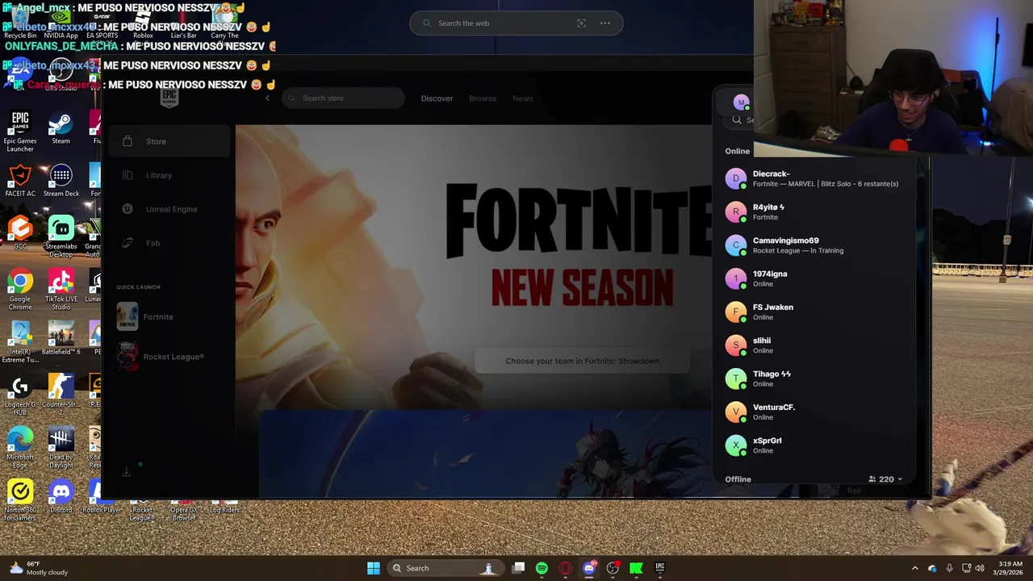Select the TikTok LIVE Studio desktop icon

tap(61, 290)
